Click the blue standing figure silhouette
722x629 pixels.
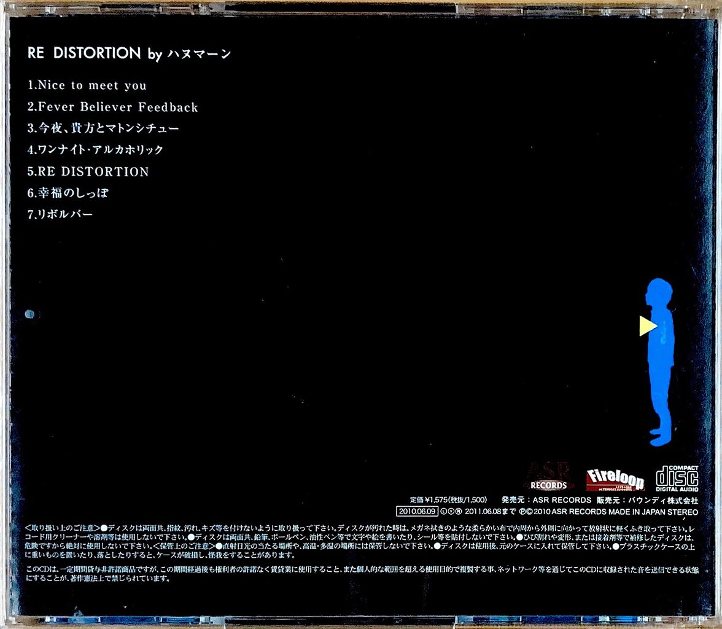[x=659, y=362]
